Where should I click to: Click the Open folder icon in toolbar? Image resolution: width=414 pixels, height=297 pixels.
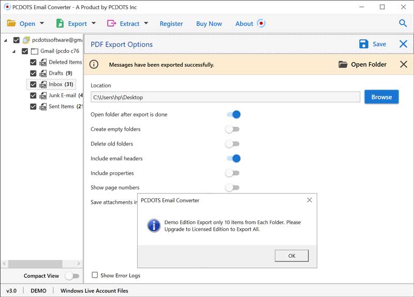tap(11, 23)
